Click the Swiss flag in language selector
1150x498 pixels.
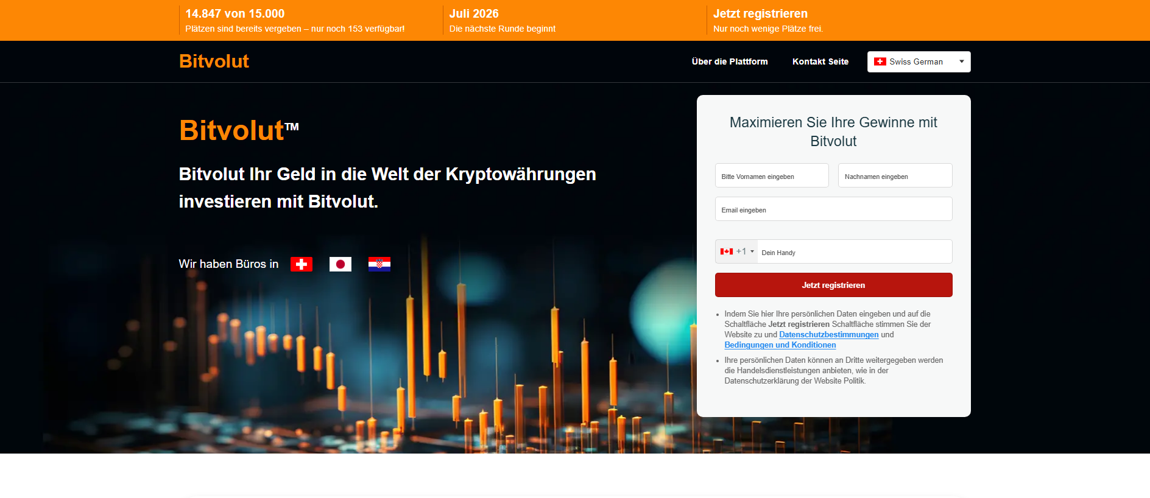[880, 61]
